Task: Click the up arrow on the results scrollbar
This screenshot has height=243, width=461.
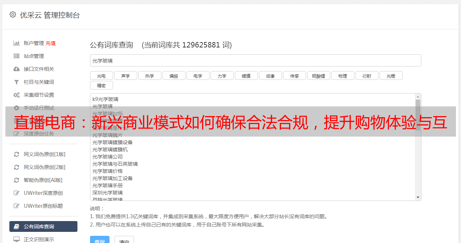Action: 418,97
